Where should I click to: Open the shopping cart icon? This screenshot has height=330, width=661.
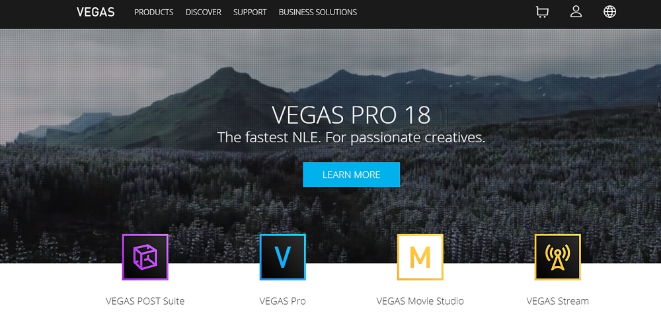(x=542, y=13)
